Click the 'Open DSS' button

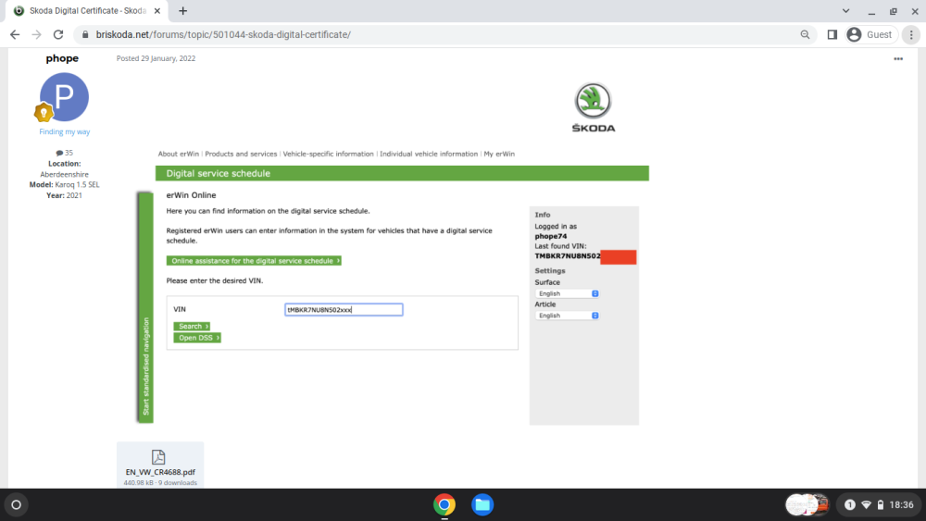[x=197, y=338]
